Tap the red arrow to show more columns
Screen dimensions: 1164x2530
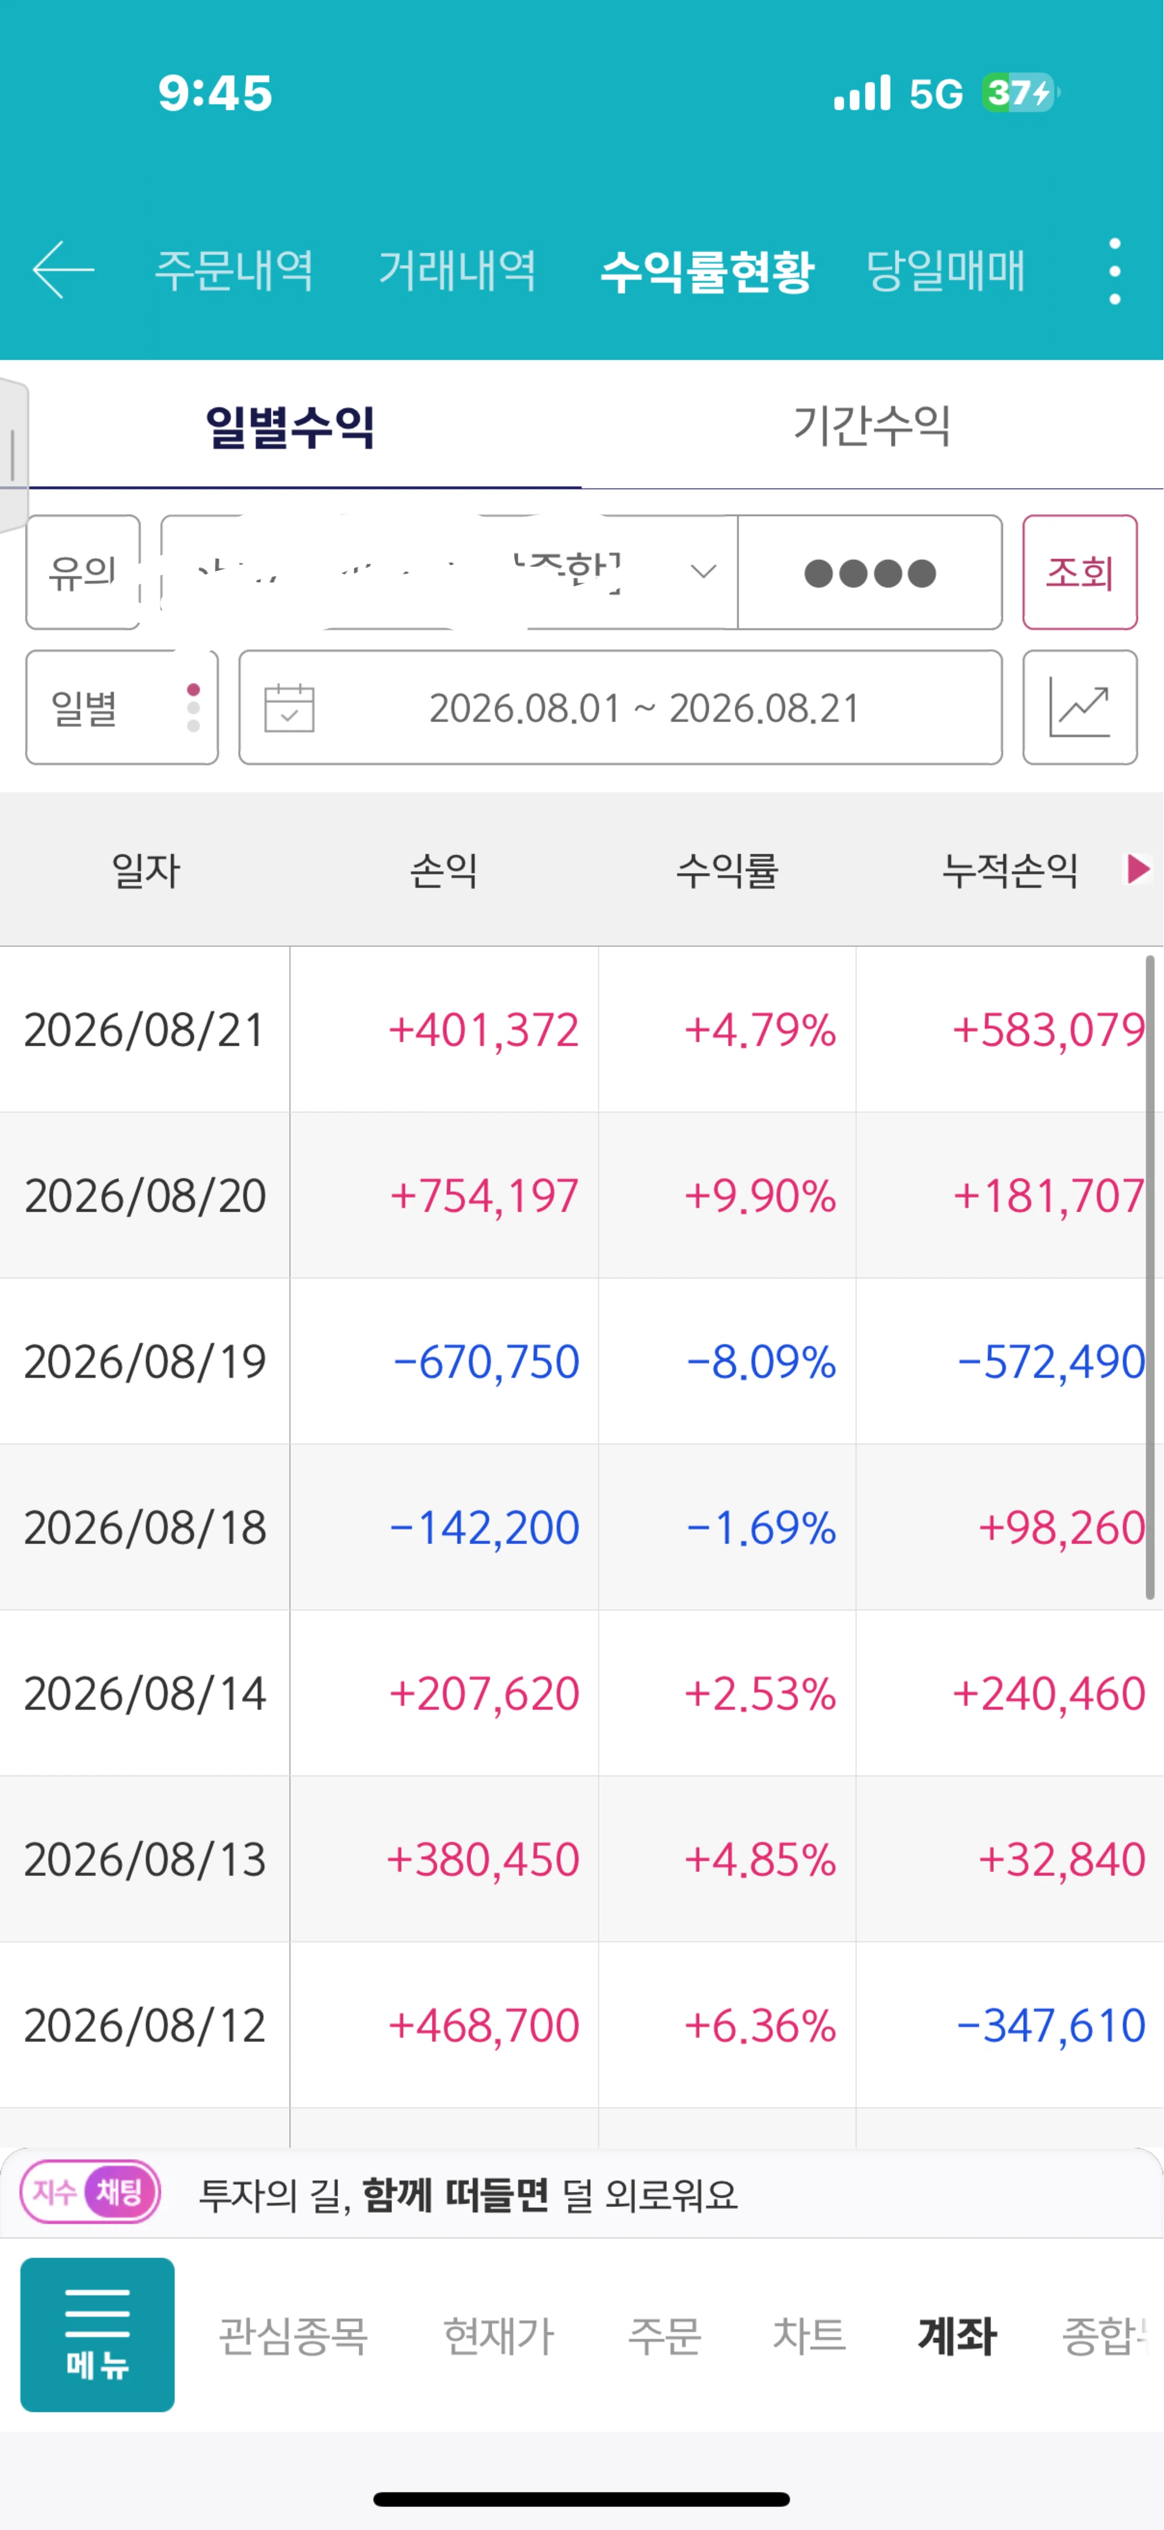(1138, 869)
